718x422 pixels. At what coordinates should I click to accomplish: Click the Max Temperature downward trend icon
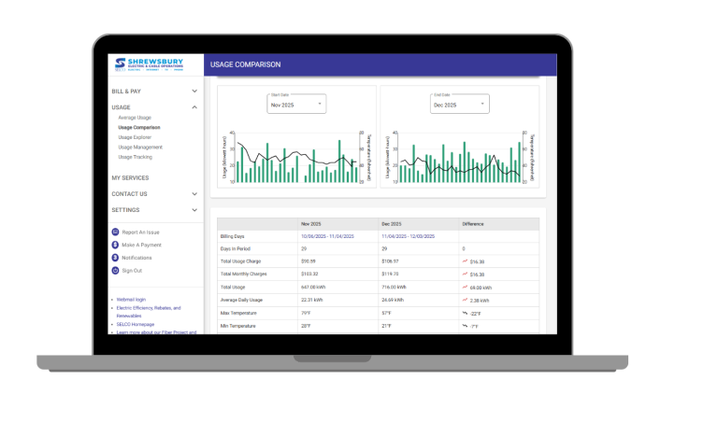(x=465, y=313)
